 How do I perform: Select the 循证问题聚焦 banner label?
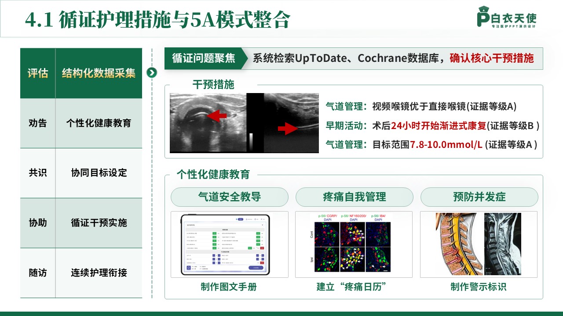pyautogui.click(x=204, y=58)
